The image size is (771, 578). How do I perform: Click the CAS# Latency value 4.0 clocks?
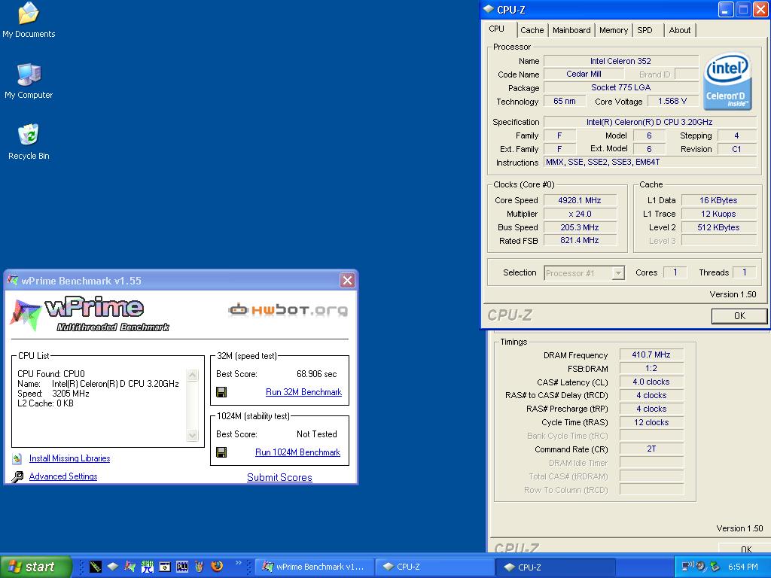pyautogui.click(x=651, y=382)
